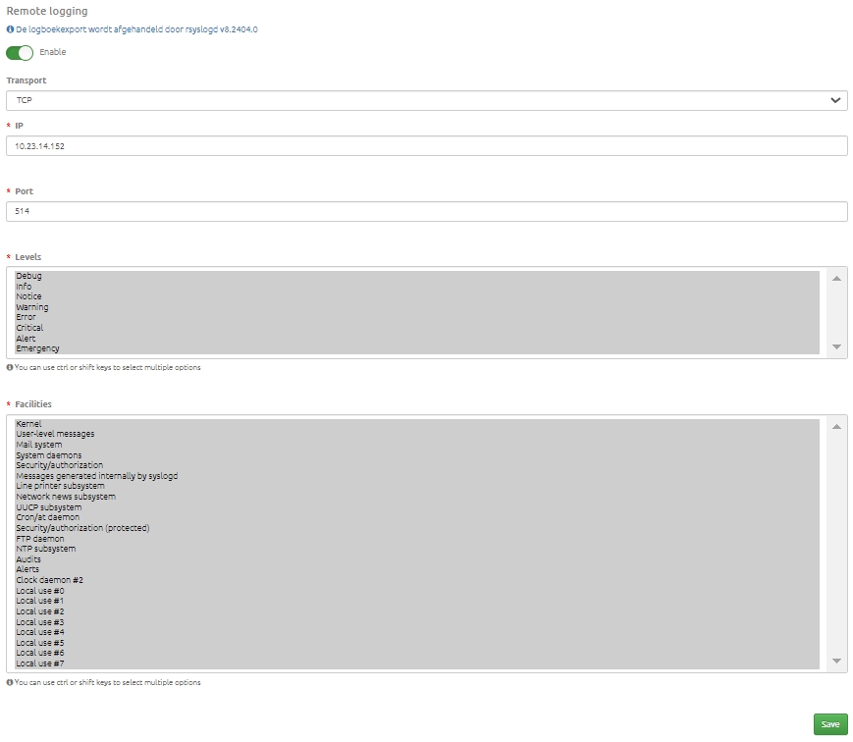Select Kernel in the Facilities list
Image resolution: width=853 pixels, height=742 pixels.
click(417, 424)
